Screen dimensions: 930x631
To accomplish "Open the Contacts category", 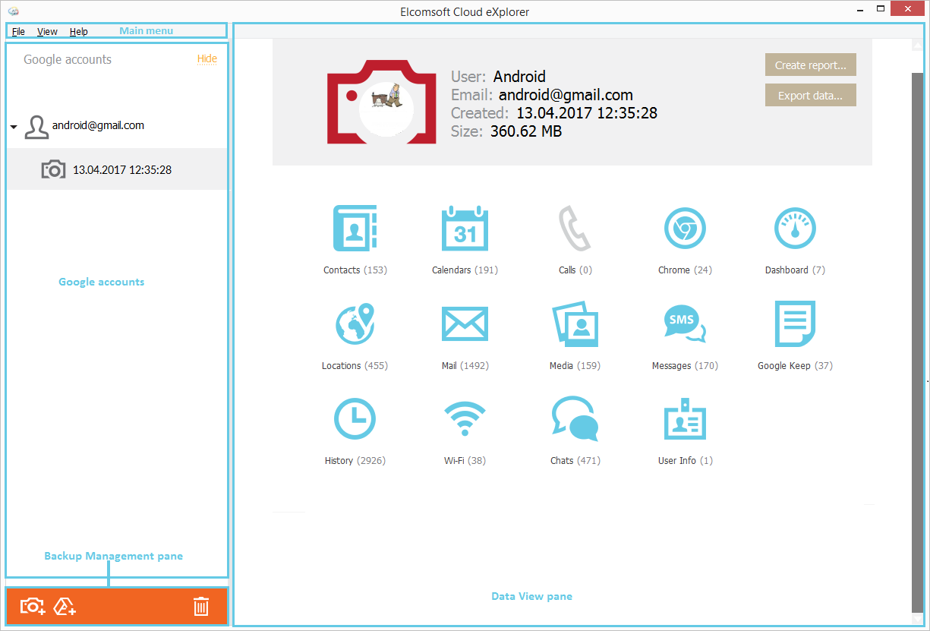I will pos(355,229).
